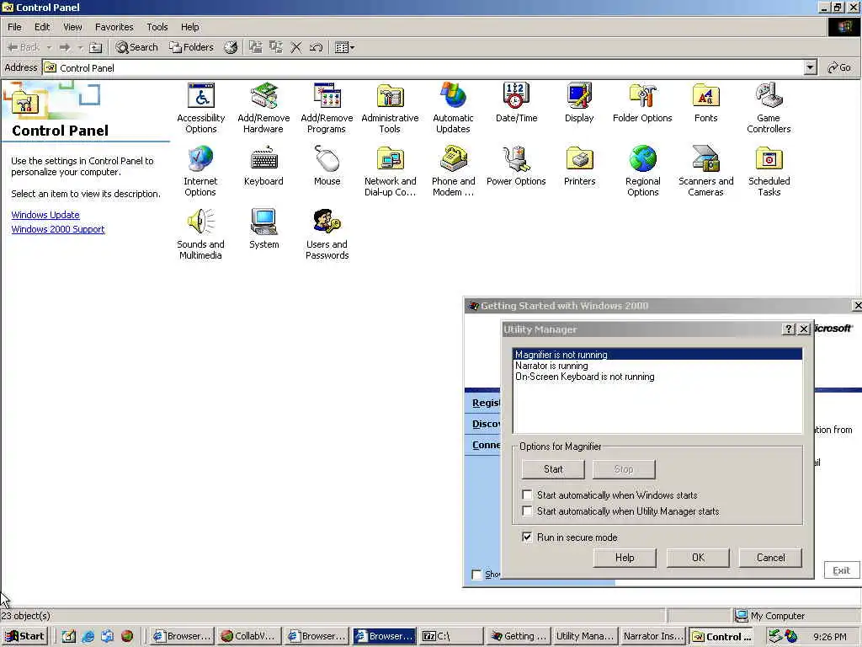Click the History toolbar icon
This screenshot has height=647, width=862.
point(231,47)
